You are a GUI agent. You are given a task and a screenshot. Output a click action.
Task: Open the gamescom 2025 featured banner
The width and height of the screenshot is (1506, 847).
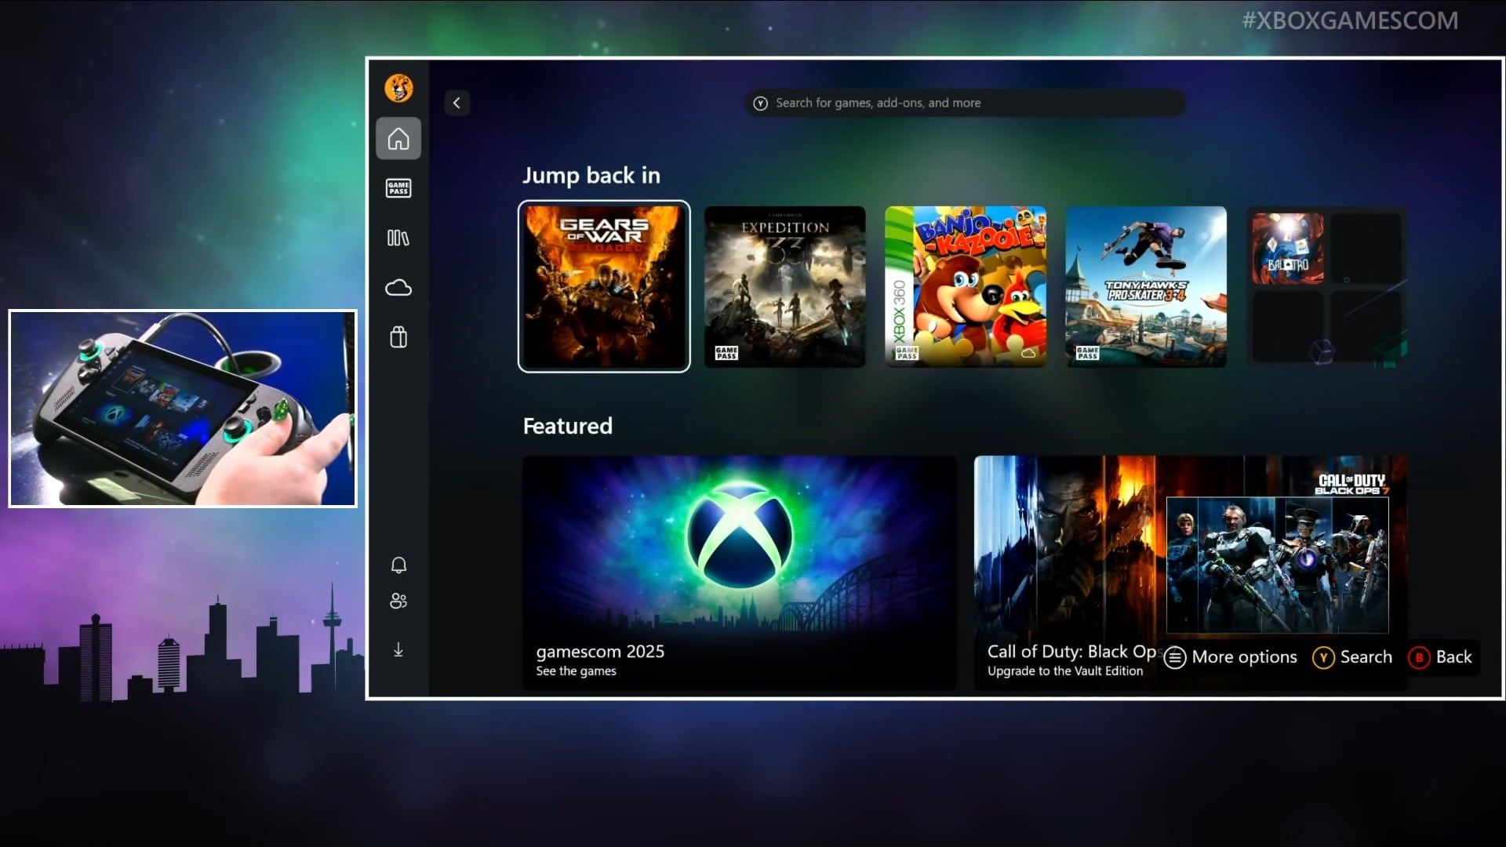pyautogui.click(x=739, y=573)
